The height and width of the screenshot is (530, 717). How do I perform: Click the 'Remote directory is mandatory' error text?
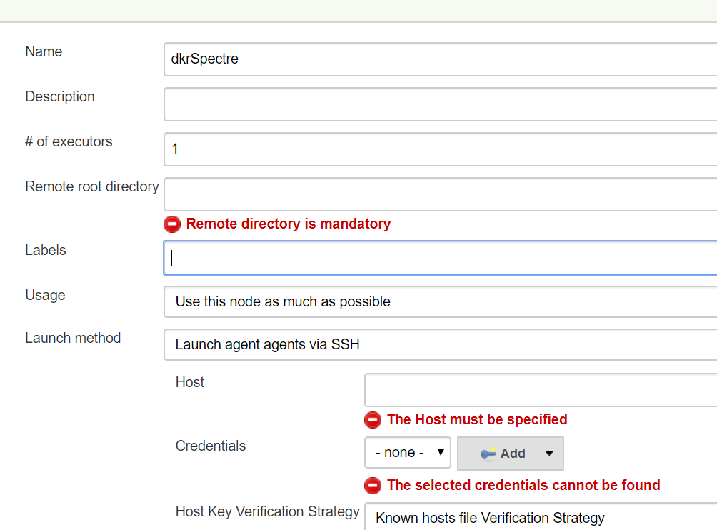click(x=289, y=224)
